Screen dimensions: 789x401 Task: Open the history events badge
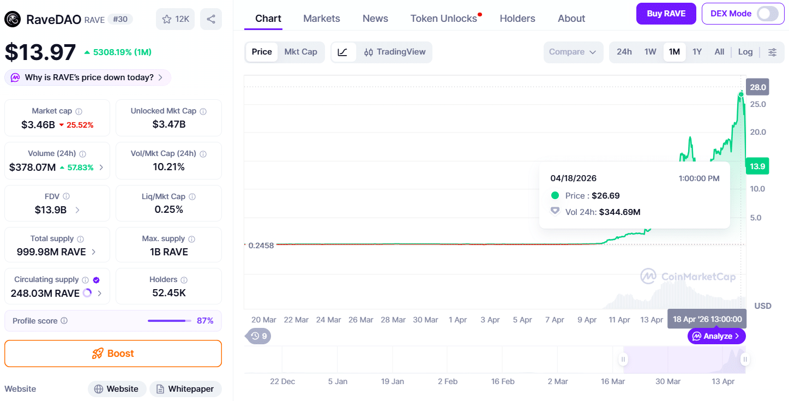click(x=259, y=336)
